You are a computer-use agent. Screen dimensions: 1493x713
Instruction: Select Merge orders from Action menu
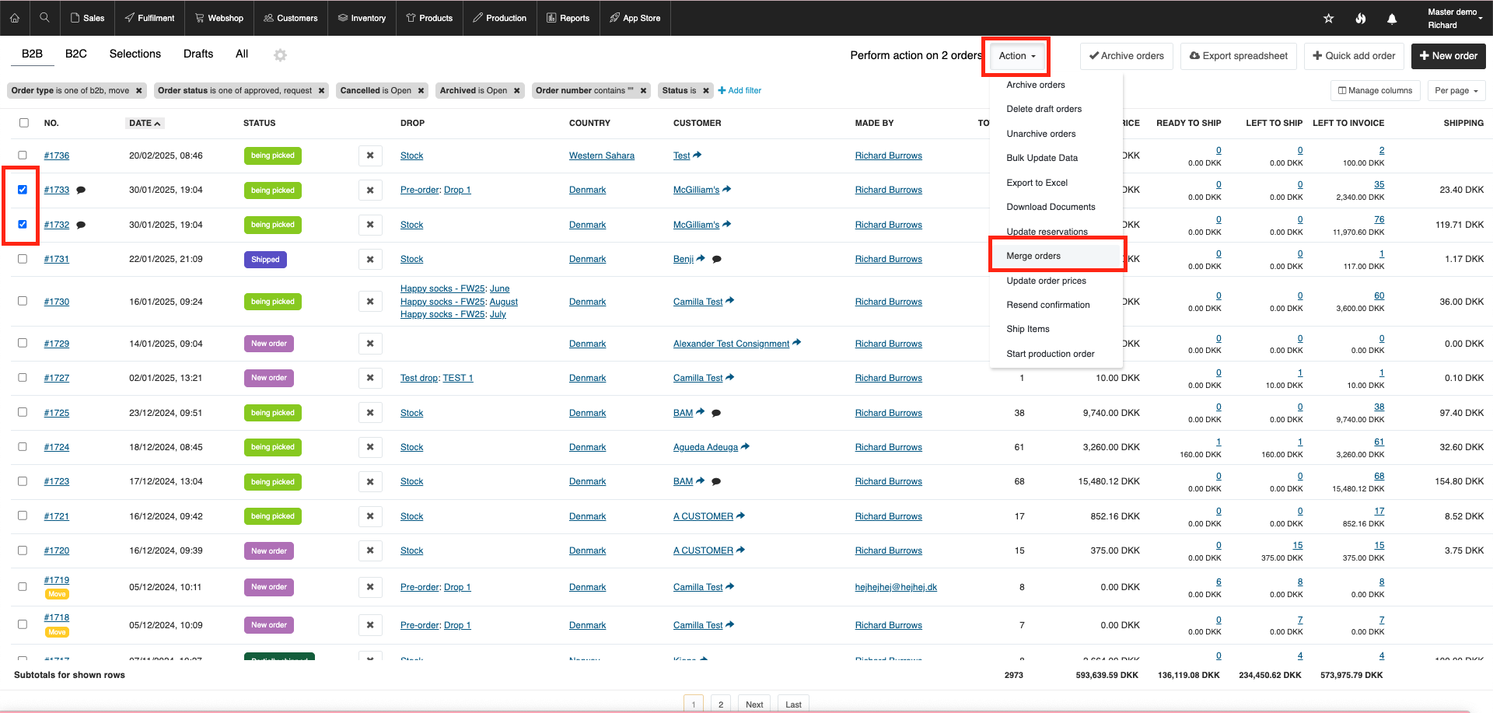point(1056,256)
